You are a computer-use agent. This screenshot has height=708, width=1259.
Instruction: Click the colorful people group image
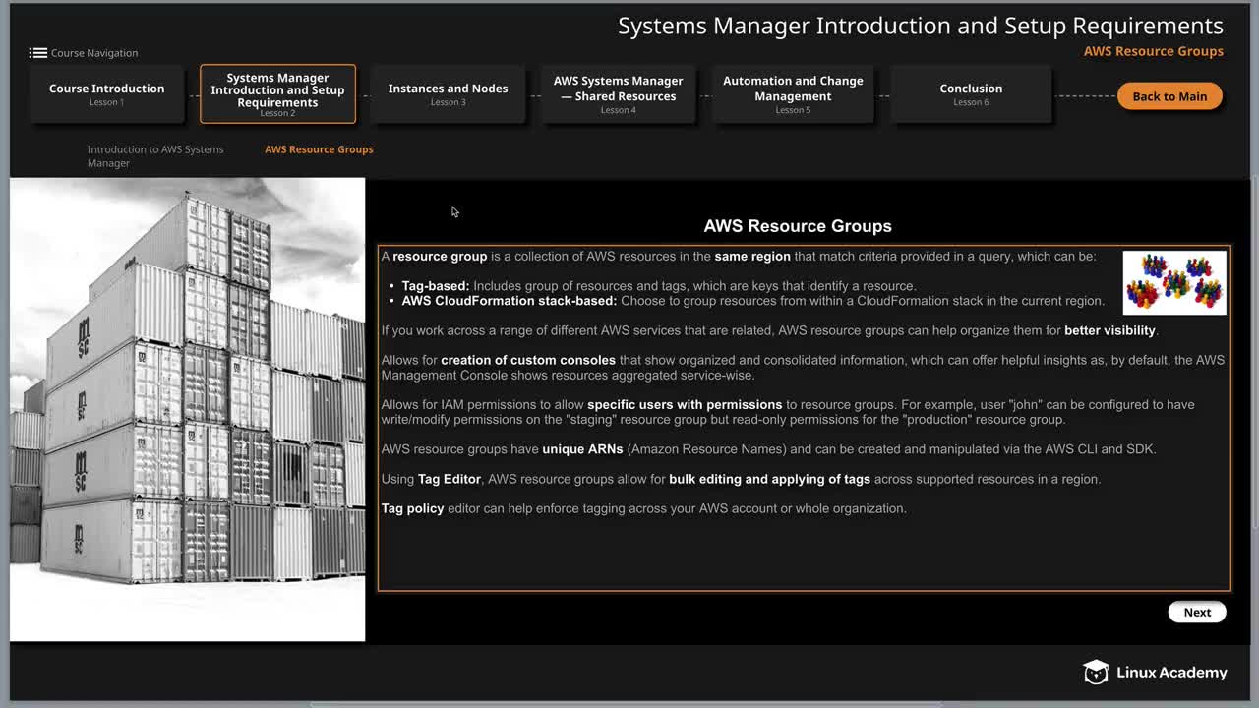click(1174, 282)
